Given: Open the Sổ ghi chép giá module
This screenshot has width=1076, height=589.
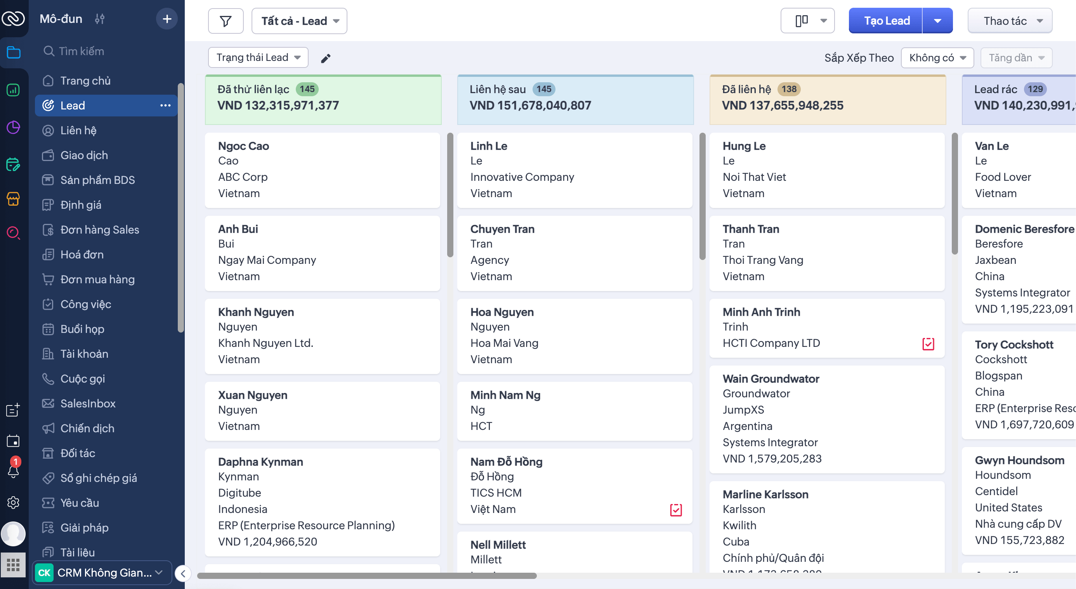Looking at the screenshot, I should [x=106, y=478].
